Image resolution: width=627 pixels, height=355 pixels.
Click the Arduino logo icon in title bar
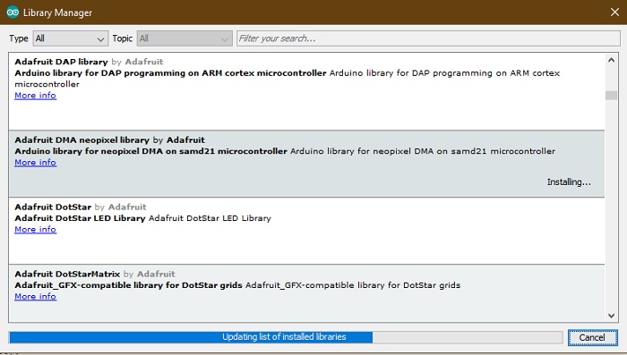(x=13, y=13)
